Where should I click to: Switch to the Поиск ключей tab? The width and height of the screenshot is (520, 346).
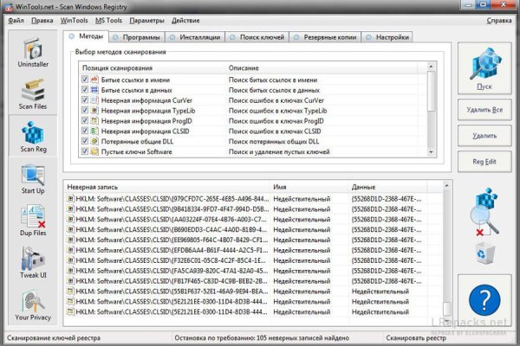point(257,37)
